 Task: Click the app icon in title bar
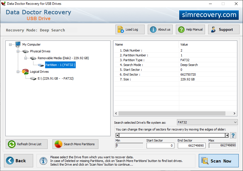[3, 4]
